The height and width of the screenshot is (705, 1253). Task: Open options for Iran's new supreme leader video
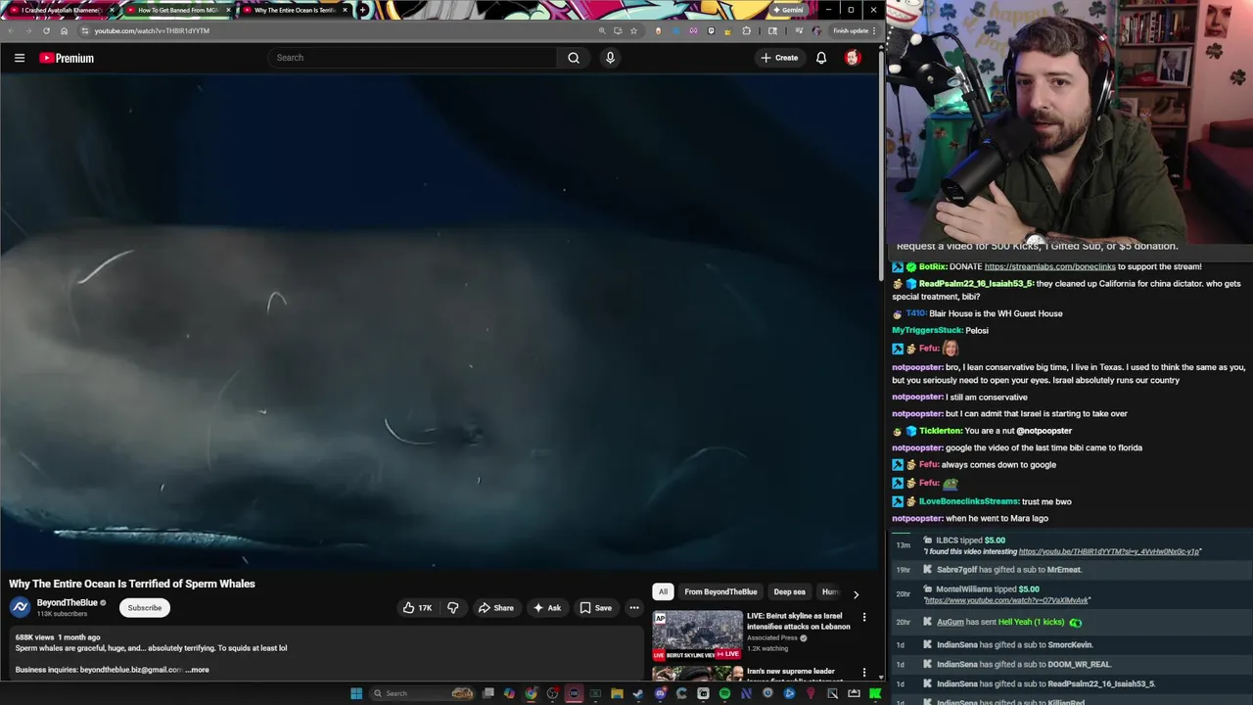pos(864,673)
